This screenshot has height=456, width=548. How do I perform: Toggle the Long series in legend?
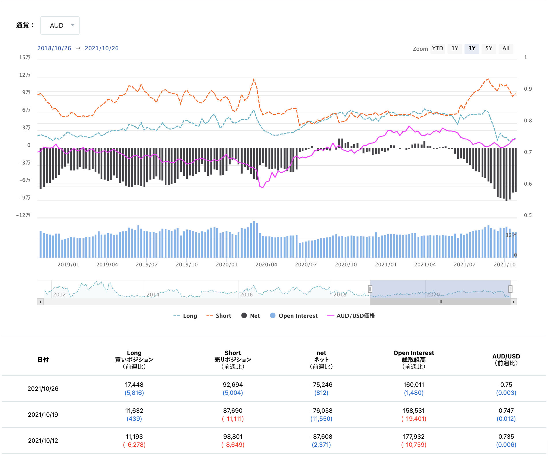pos(185,316)
